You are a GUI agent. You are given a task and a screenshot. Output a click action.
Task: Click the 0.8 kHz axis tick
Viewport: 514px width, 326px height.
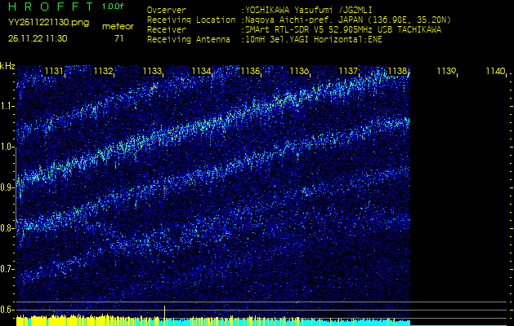(x=7, y=228)
